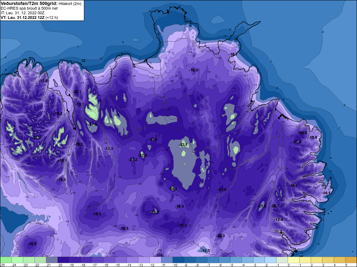Click the -12 value in the bottom legend
This screenshot has width=357, height=267.
tap(153, 265)
